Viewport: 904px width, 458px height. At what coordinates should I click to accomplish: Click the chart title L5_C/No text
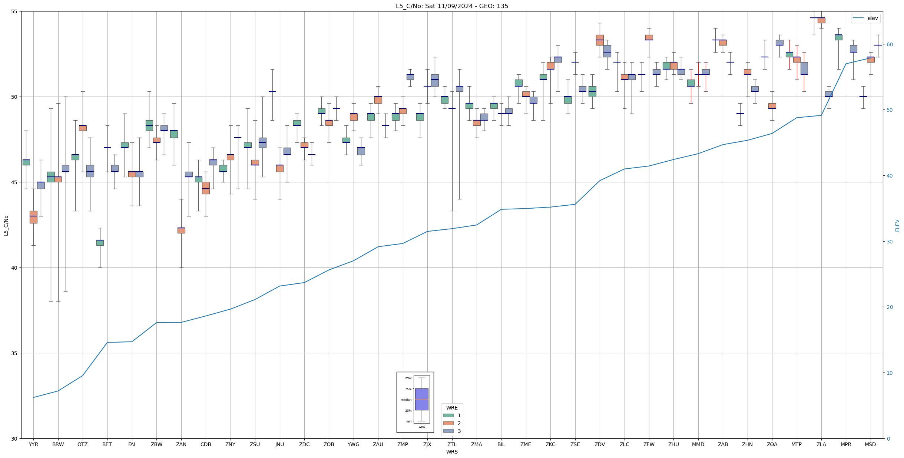click(452, 6)
